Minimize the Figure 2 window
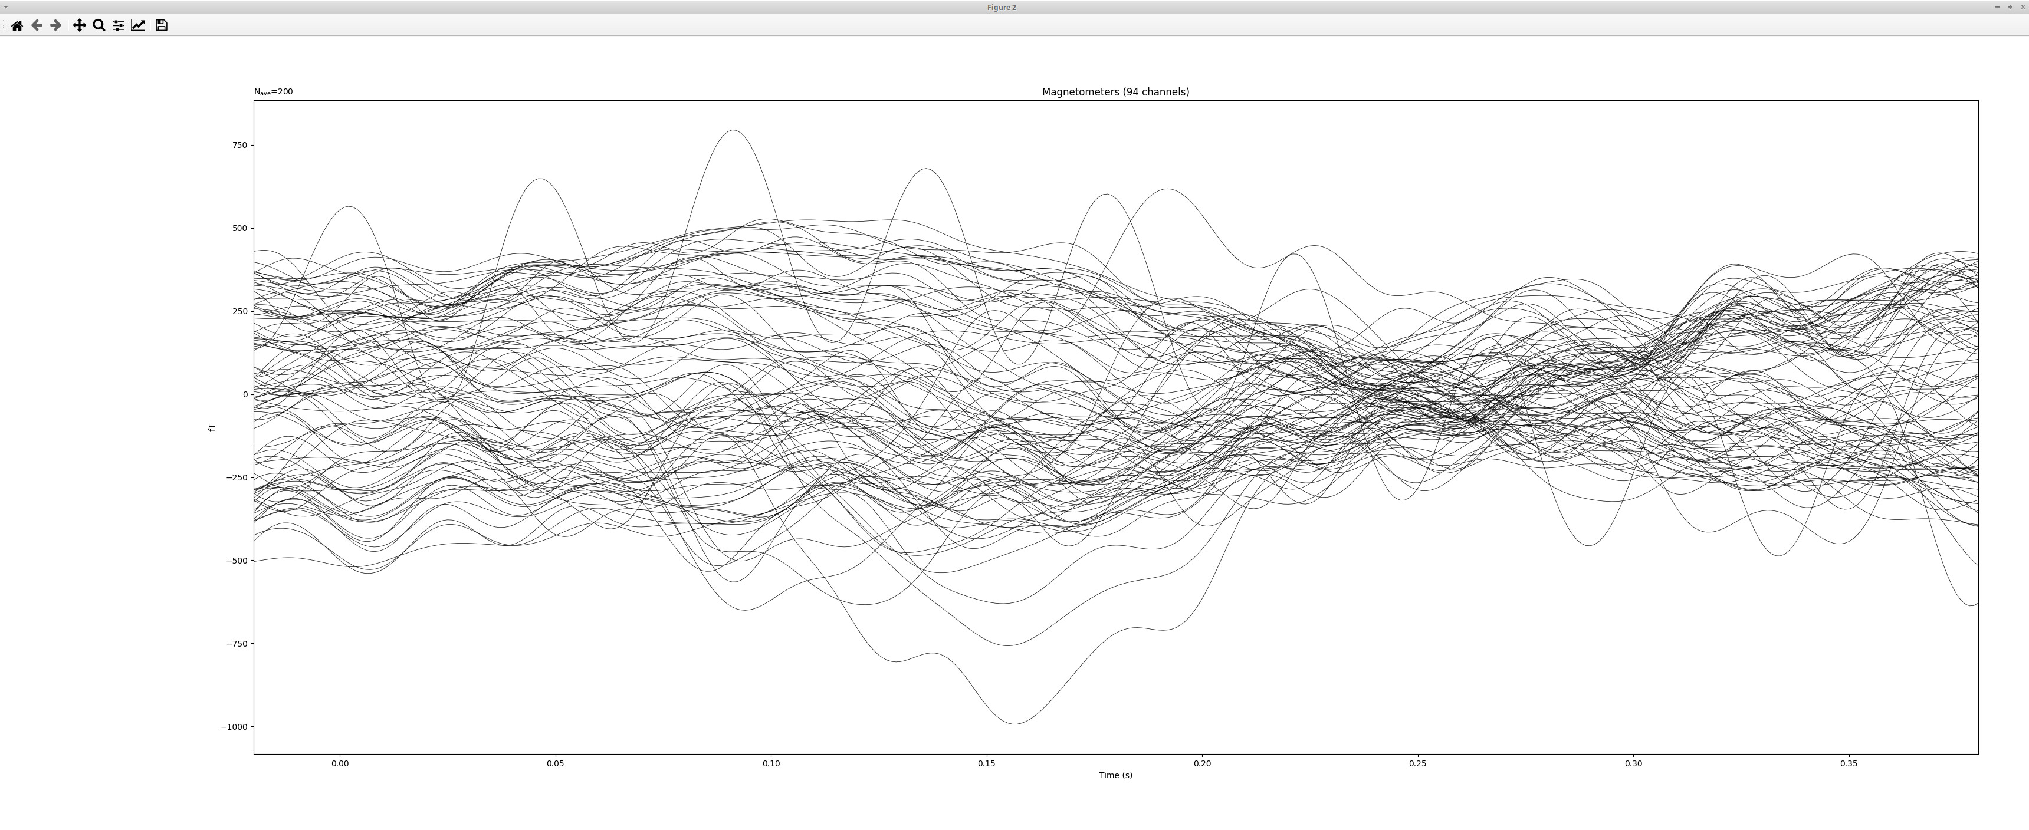 pyautogui.click(x=1997, y=6)
